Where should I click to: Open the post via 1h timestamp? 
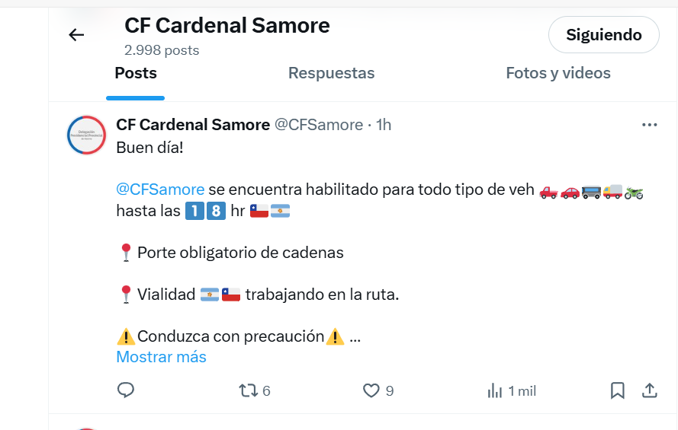[384, 125]
